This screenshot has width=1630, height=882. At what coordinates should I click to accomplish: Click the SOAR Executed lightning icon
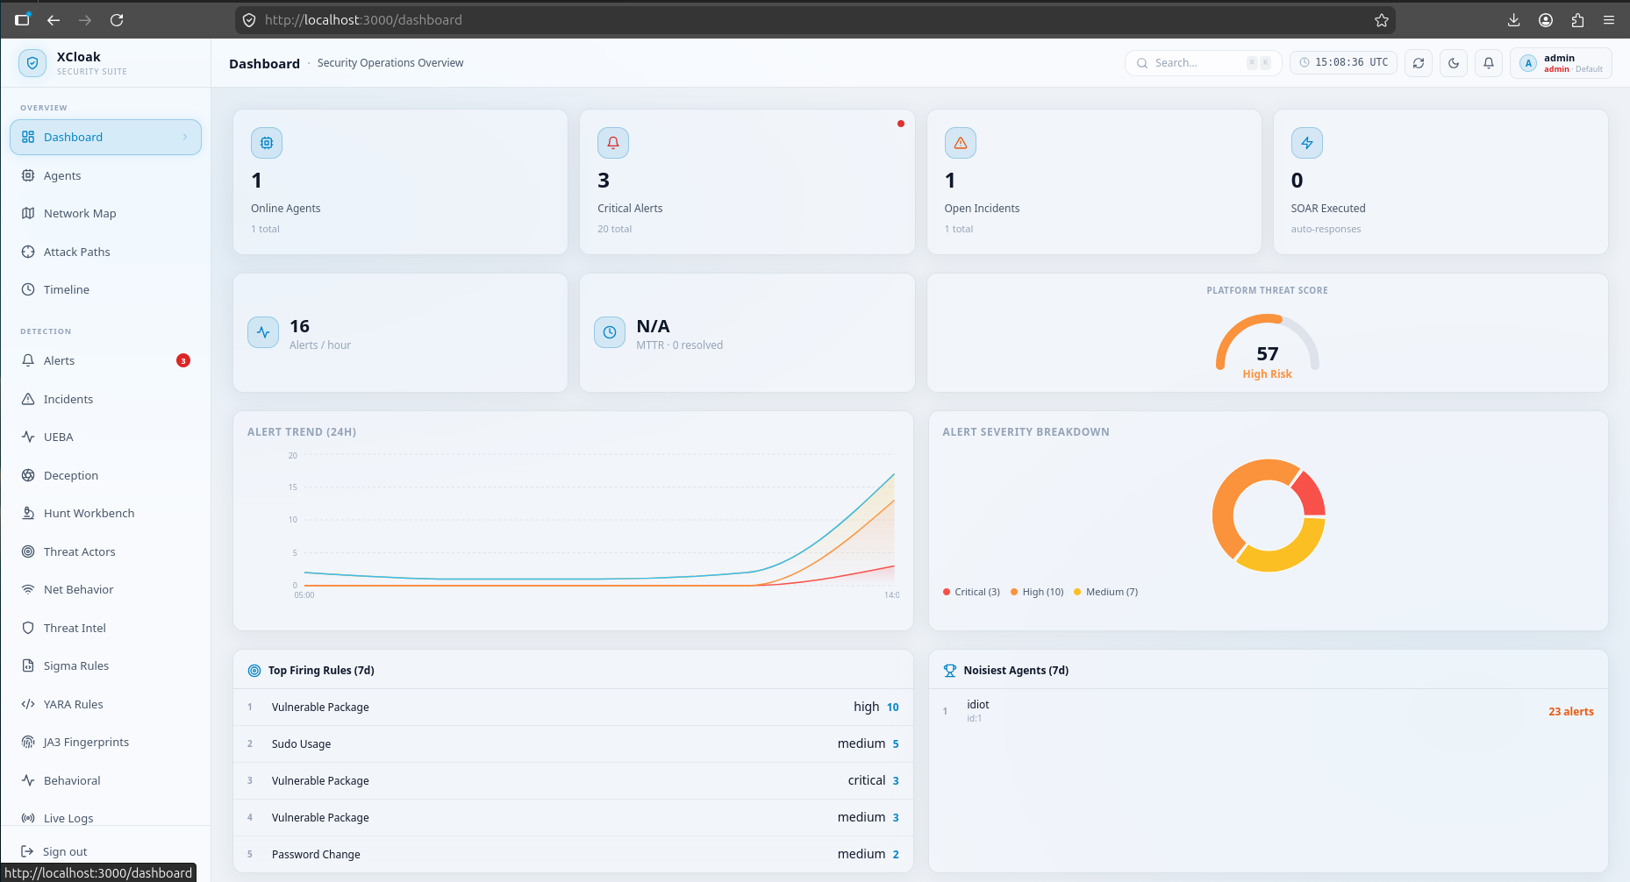1307,143
